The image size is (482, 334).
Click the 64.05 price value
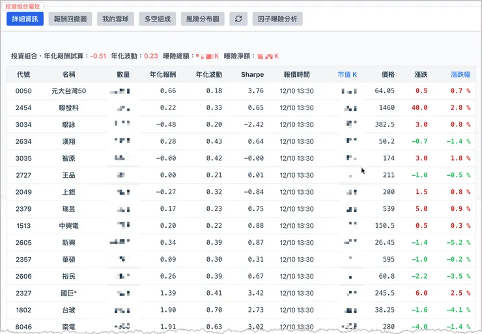pyautogui.click(x=384, y=91)
